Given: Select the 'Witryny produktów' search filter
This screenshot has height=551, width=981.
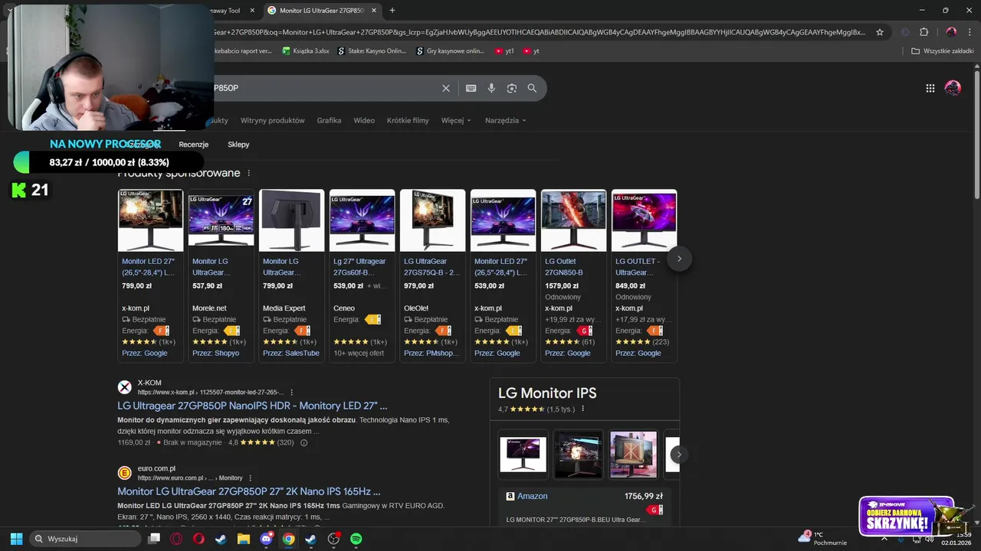Looking at the screenshot, I should [x=272, y=121].
